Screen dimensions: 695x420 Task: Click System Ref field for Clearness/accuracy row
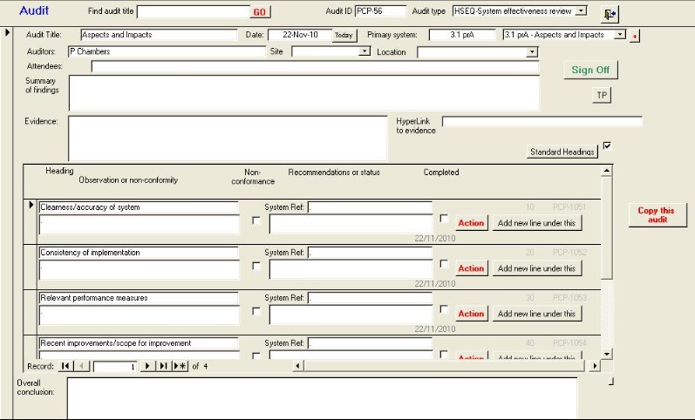(370, 207)
